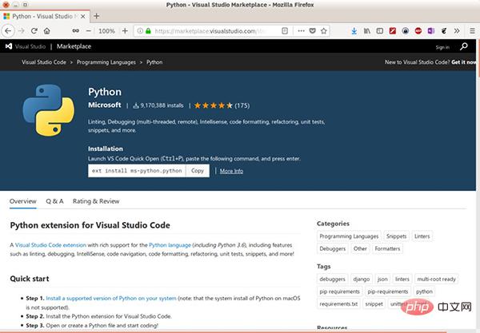480x333 pixels.
Task: Open a new browser tab
Action: tap(97, 16)
